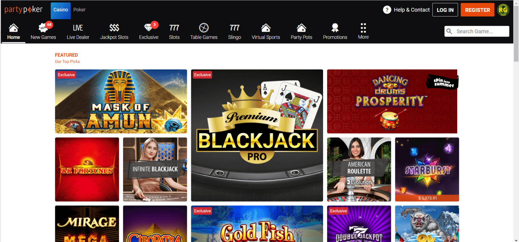Open Jackpot Slots dollar icon

(x=114, y=28)
